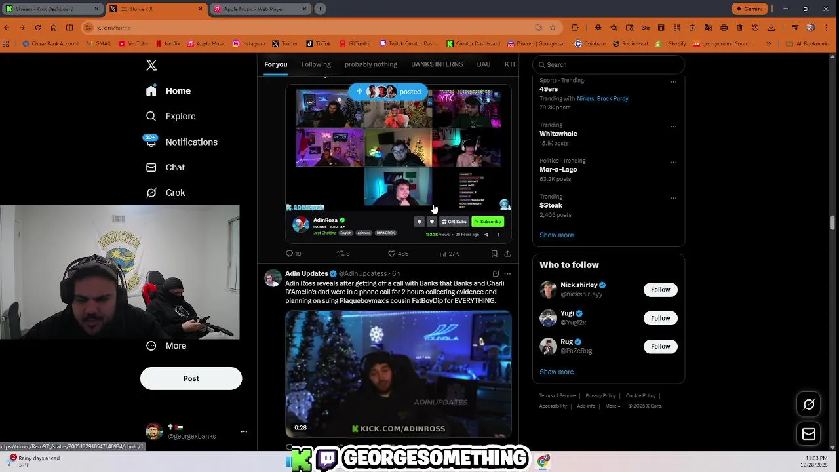
Task: Open more options on Adin Updates post
Action: pyautogui.click(x=507, y=273)
